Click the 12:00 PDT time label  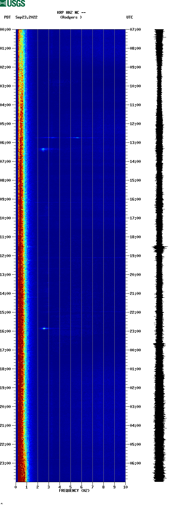[x=6, y=256]
